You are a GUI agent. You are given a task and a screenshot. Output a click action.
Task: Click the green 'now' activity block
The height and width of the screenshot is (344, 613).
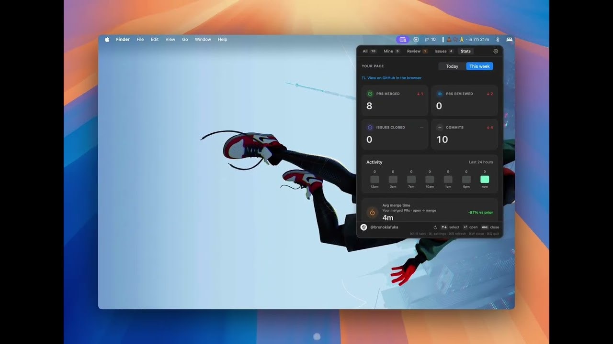(x=485, y=179)
